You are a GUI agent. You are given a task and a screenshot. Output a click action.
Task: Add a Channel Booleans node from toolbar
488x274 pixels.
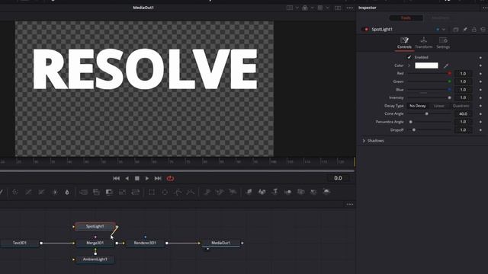97,193
